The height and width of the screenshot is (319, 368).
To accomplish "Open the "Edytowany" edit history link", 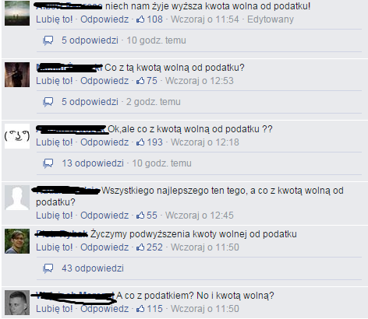I will [271, 19].
